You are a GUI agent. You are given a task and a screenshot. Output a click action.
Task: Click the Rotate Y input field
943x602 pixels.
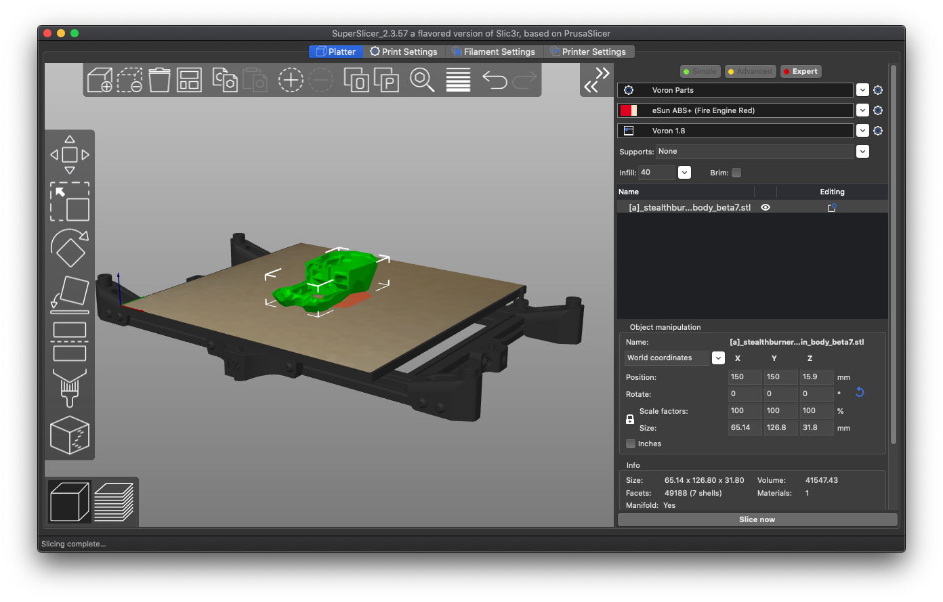780,393
